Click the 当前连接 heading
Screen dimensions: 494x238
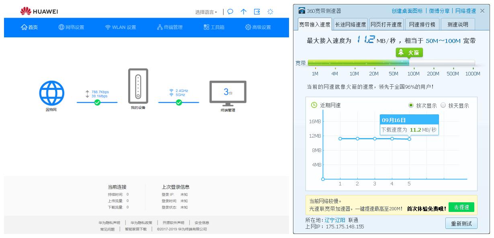coord(117,187)
